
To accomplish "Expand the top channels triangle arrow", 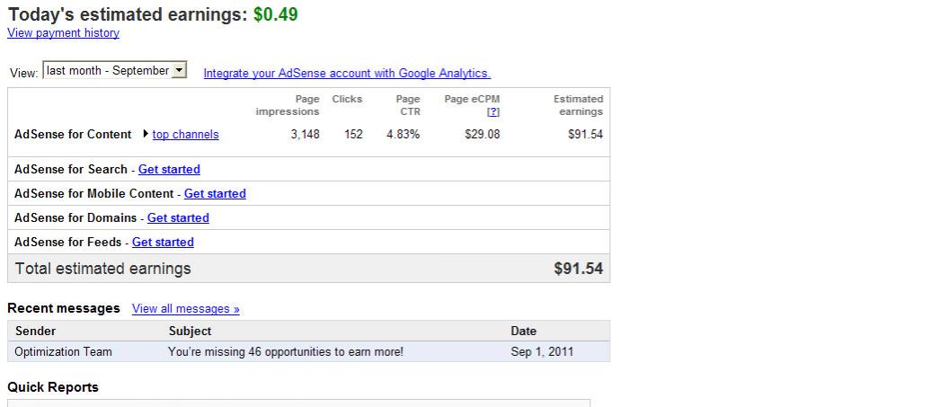I will [146, 135].
